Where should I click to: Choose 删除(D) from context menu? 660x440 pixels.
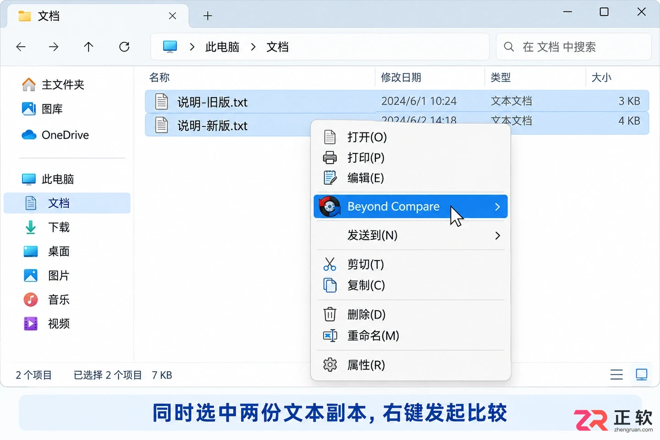411,314
